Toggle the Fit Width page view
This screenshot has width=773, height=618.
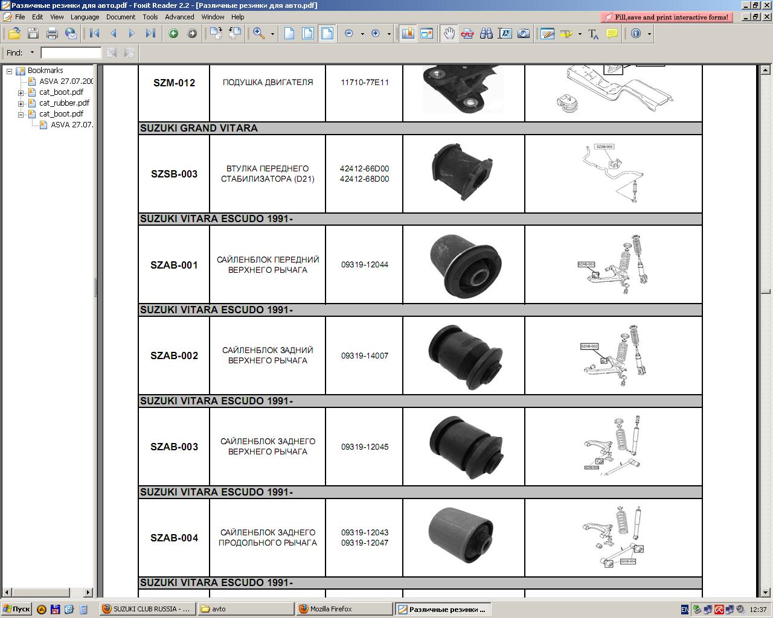[327, 34]
